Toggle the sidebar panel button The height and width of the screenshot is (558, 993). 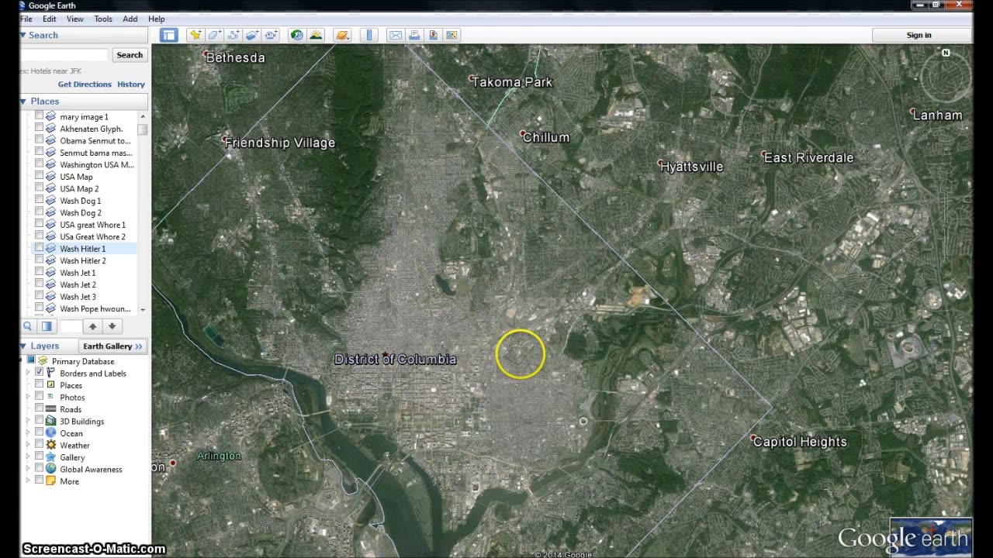[x=169, y=35]
